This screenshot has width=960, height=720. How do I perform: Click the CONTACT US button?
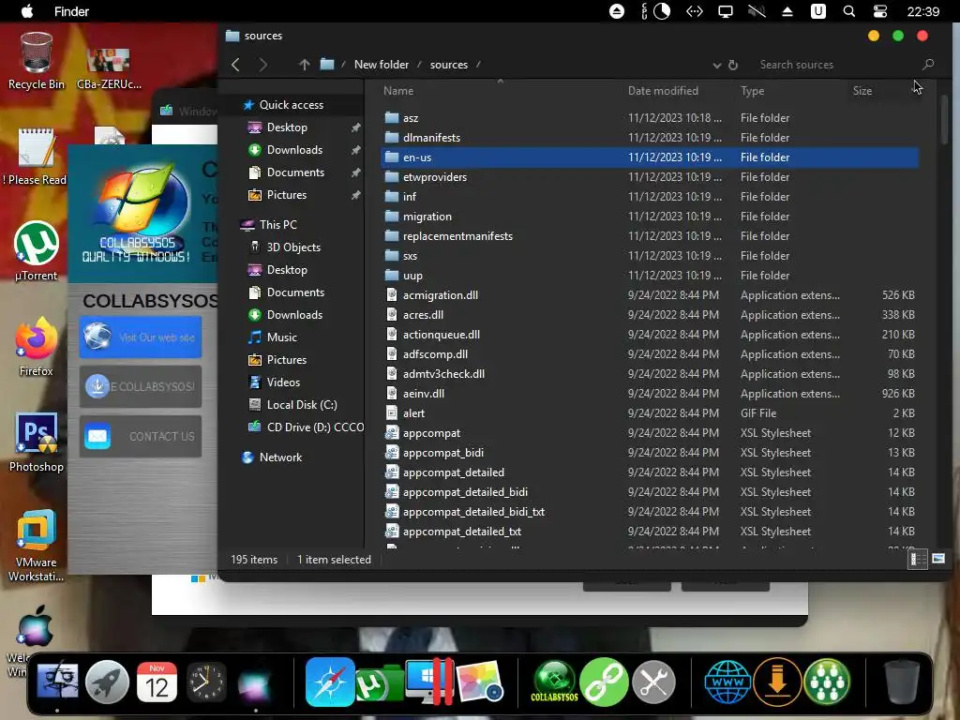click(141, 436)
